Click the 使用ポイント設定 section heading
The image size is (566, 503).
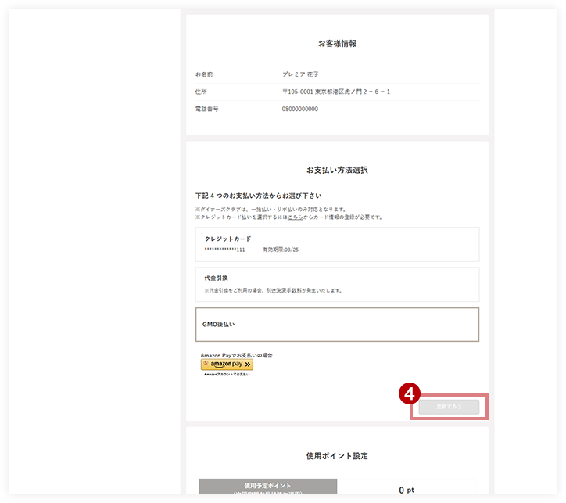337,456
